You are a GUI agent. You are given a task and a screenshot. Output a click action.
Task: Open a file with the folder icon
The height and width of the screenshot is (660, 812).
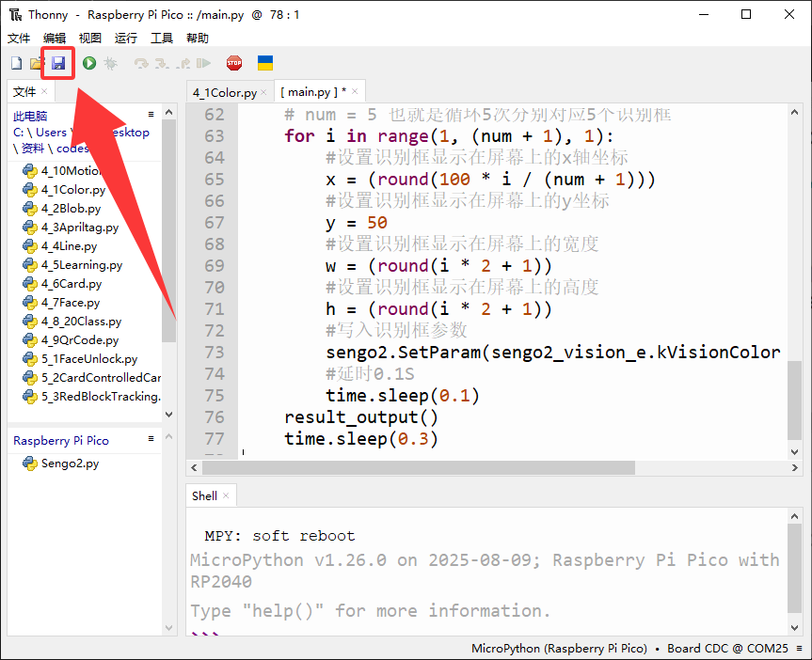point(36,63)
